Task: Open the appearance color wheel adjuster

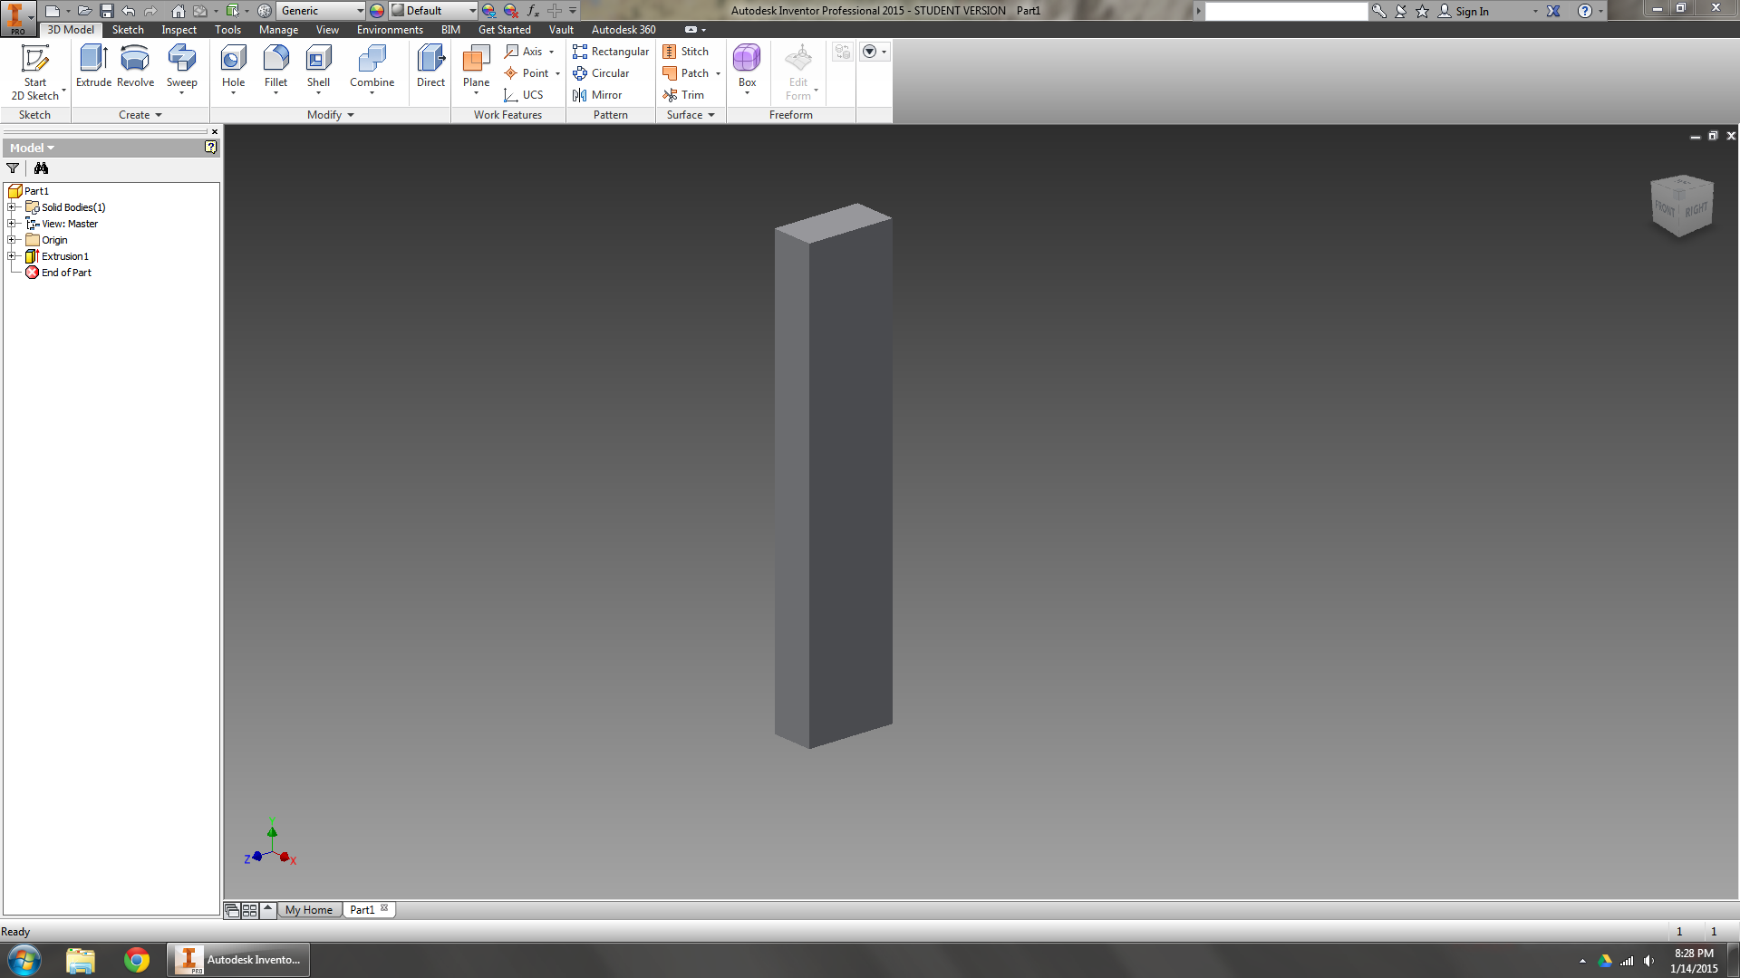Action: click(377, 11)
